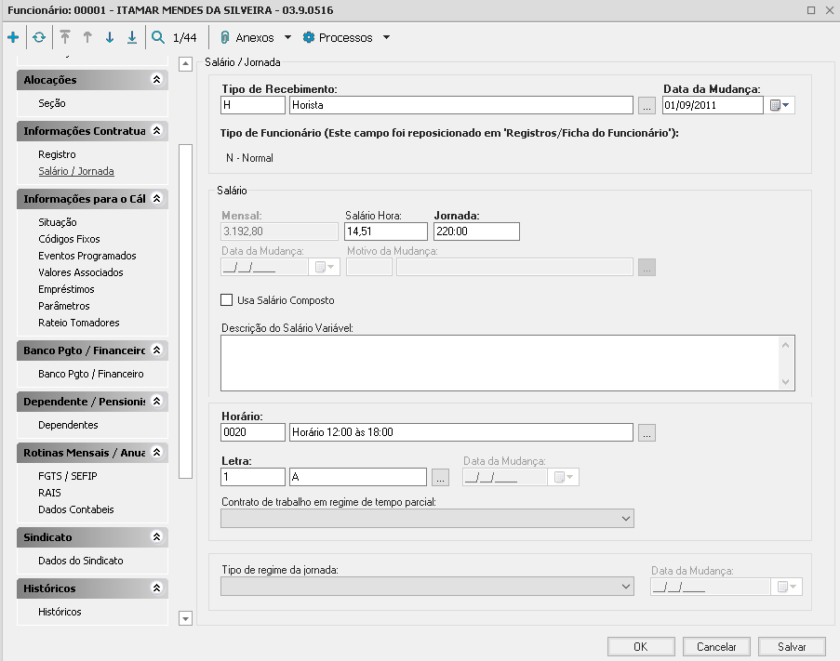The height and width of the screenshot is (661, 840).
Task: Click the Tipo de Recebimento code field
Action: coord(253,105)
